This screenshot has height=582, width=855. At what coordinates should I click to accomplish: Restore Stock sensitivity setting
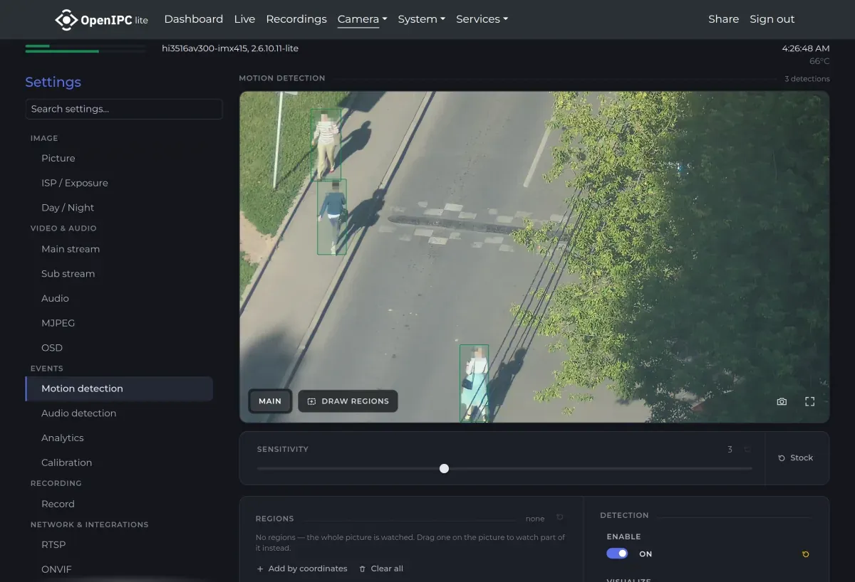coord(795,457)
